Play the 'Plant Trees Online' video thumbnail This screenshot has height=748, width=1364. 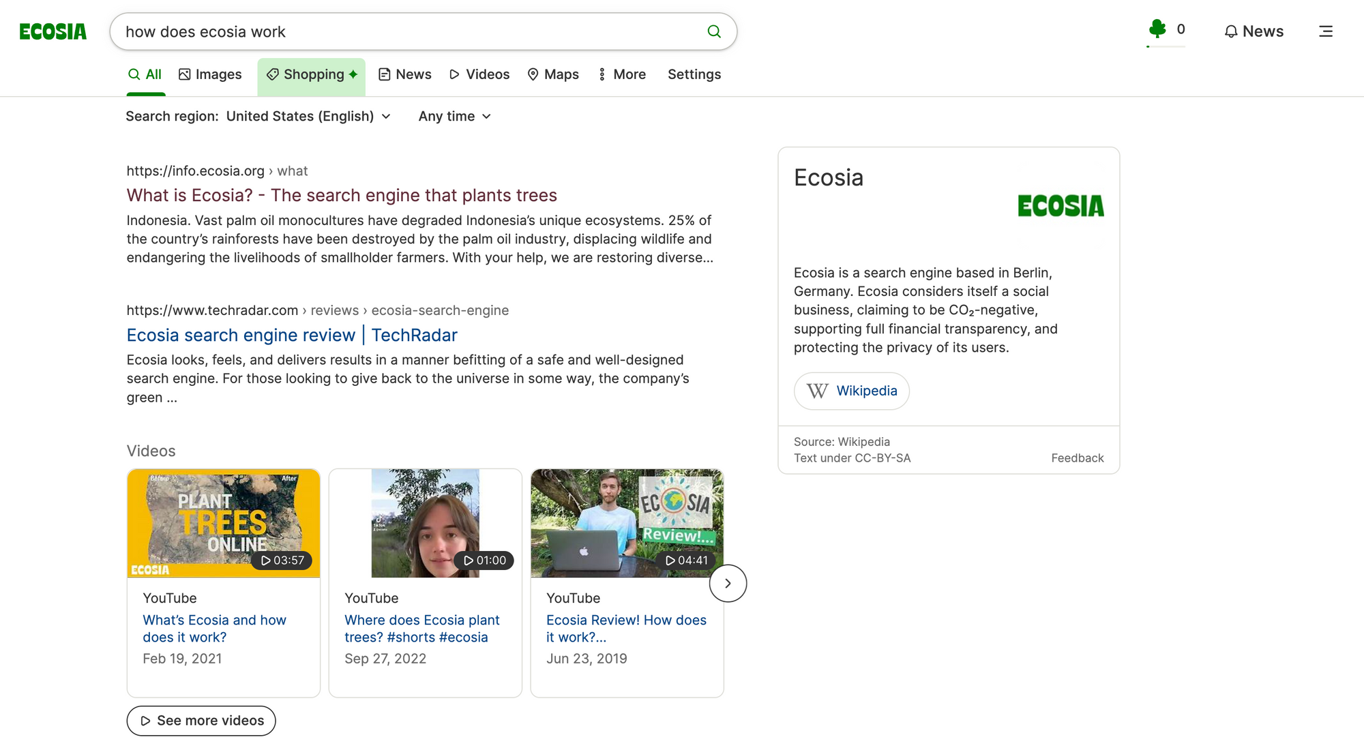coord(224,523)
